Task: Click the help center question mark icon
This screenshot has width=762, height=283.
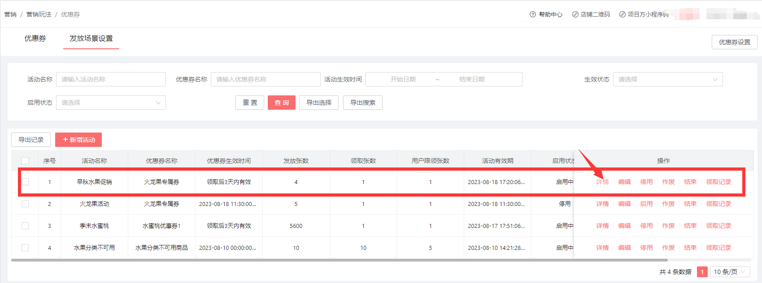Action: 533,14
